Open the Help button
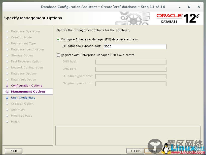 (x=14, y=151)
